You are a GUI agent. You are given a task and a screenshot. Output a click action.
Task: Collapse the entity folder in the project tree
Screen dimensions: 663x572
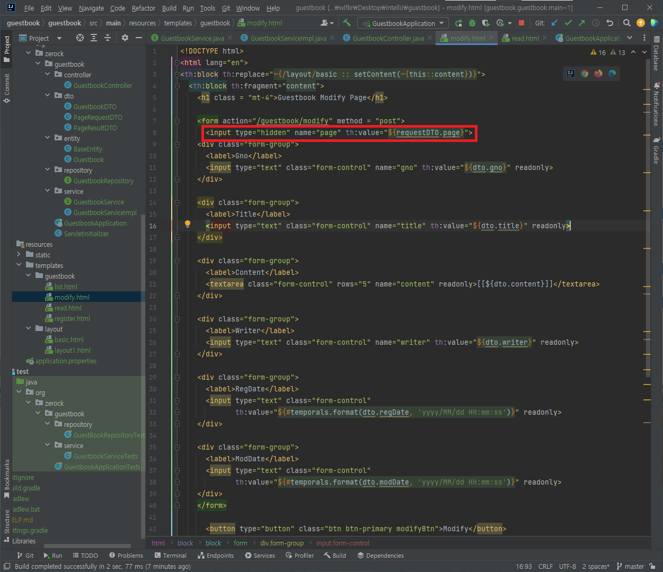48,138
